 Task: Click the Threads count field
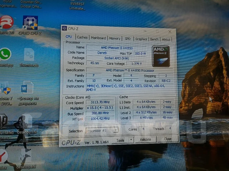[170, 128]
